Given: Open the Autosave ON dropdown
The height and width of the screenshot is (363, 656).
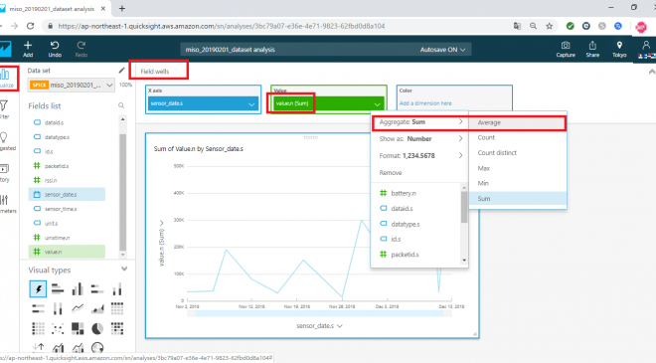Looking at the screenshot, I should pyautogui.click(x=442, y=50).
